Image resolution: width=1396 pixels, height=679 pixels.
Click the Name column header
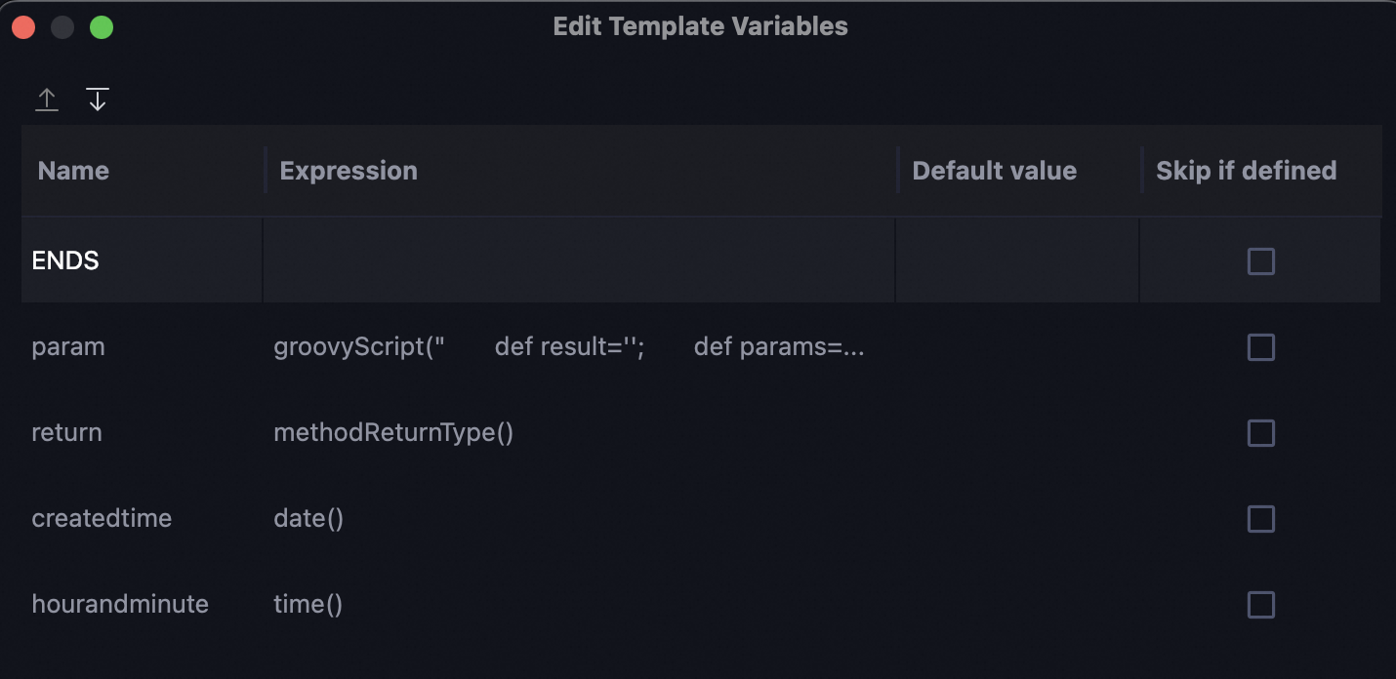(x=74, y=171)
